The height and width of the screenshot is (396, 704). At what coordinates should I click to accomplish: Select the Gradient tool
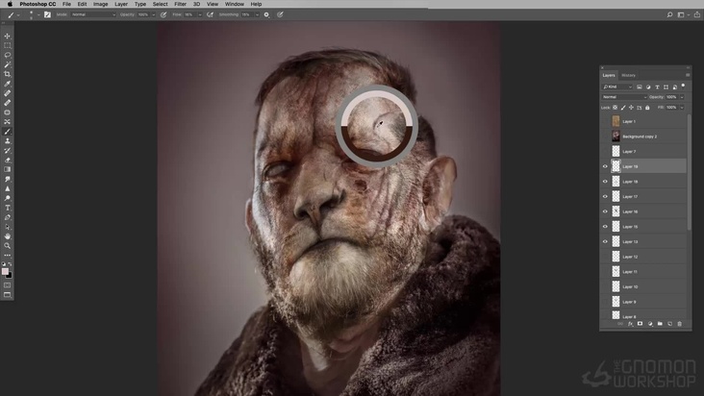[7, 169]
